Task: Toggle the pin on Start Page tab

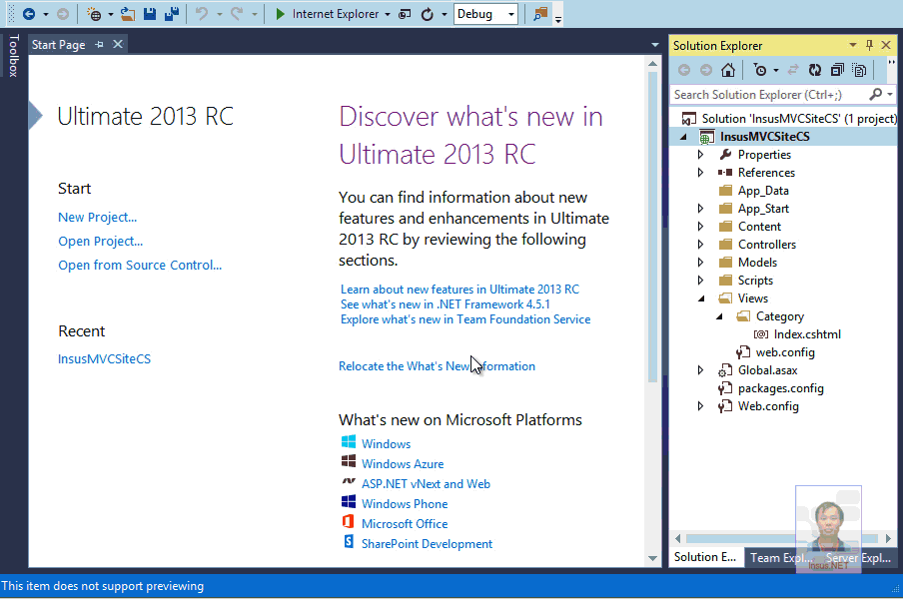Action: click(99, 44)
